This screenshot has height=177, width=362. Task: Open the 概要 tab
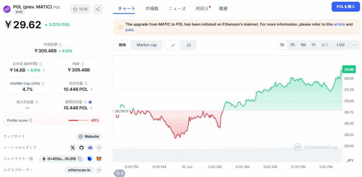click(223, 9)
